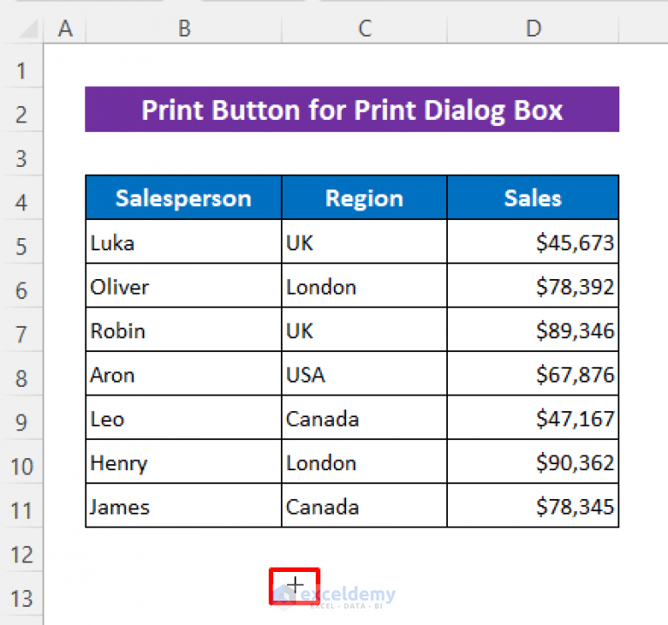668x625 pixels.
Task: Click the UK region cell in Luka's row
Action: (364, 242)
